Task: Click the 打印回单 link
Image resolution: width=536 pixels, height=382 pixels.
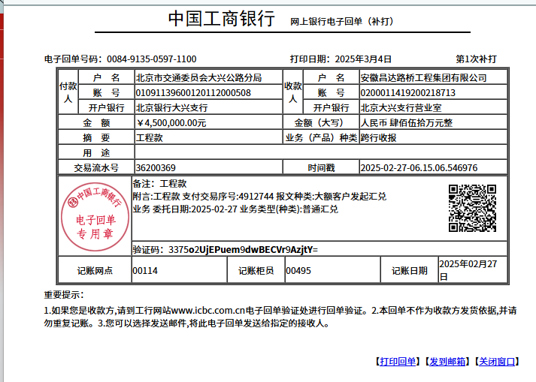Action: click(x=396, y=362)
